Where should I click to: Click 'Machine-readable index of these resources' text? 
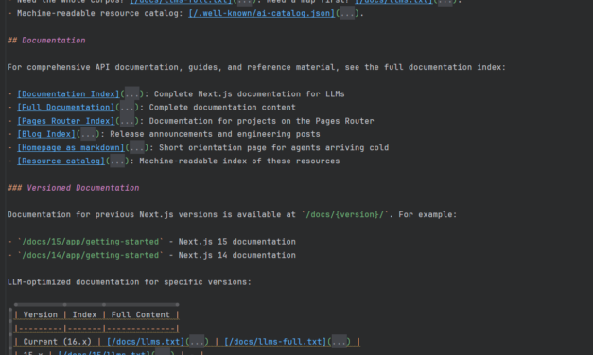pyautogui.click(x=239, y=161)
